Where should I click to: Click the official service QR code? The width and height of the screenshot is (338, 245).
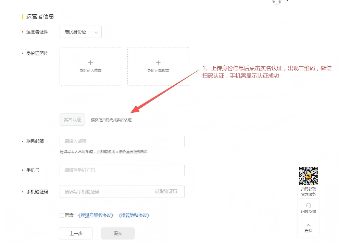pos(309,176)
